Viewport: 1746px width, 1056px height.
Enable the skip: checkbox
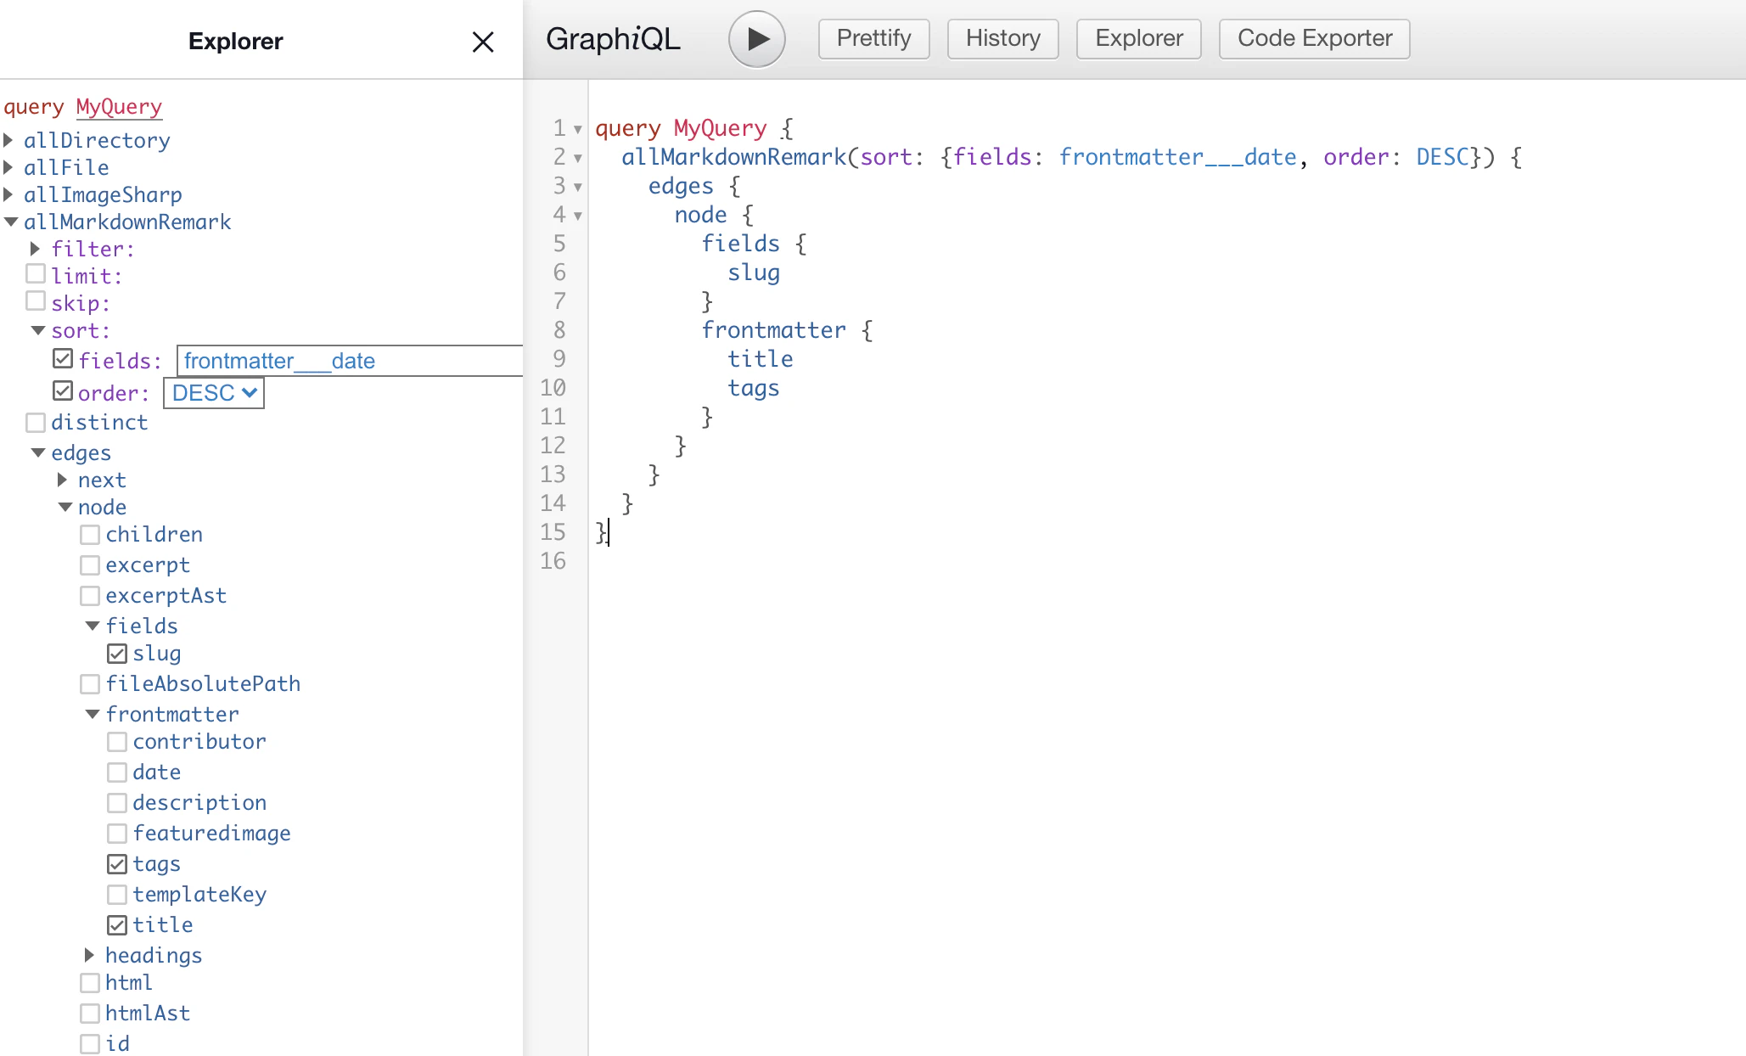tap(36, 301)
